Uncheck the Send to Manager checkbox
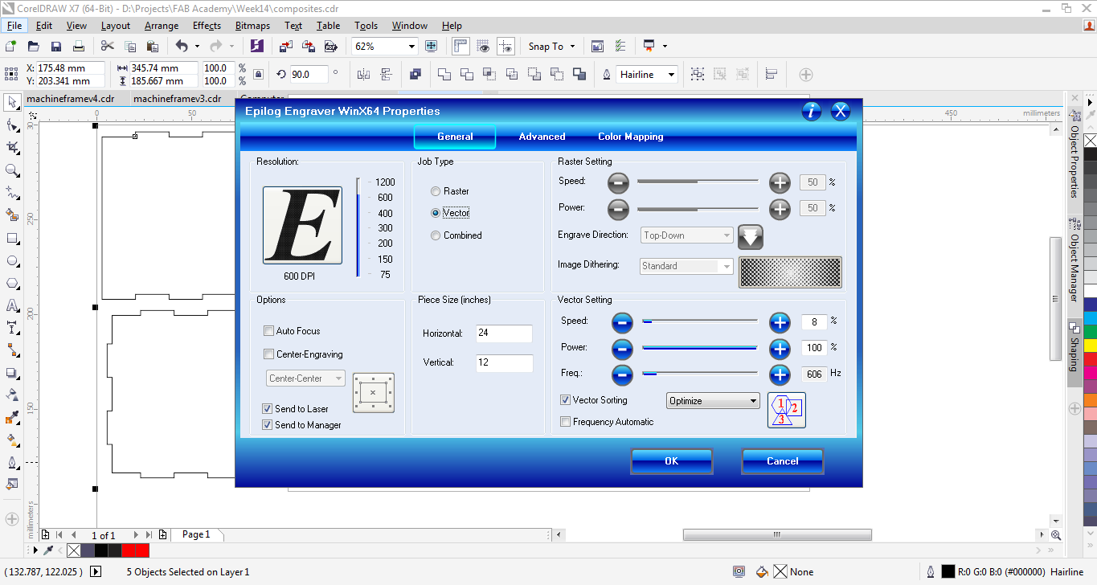The height and width of the screenshot is (585, 1097). point(268,425)
